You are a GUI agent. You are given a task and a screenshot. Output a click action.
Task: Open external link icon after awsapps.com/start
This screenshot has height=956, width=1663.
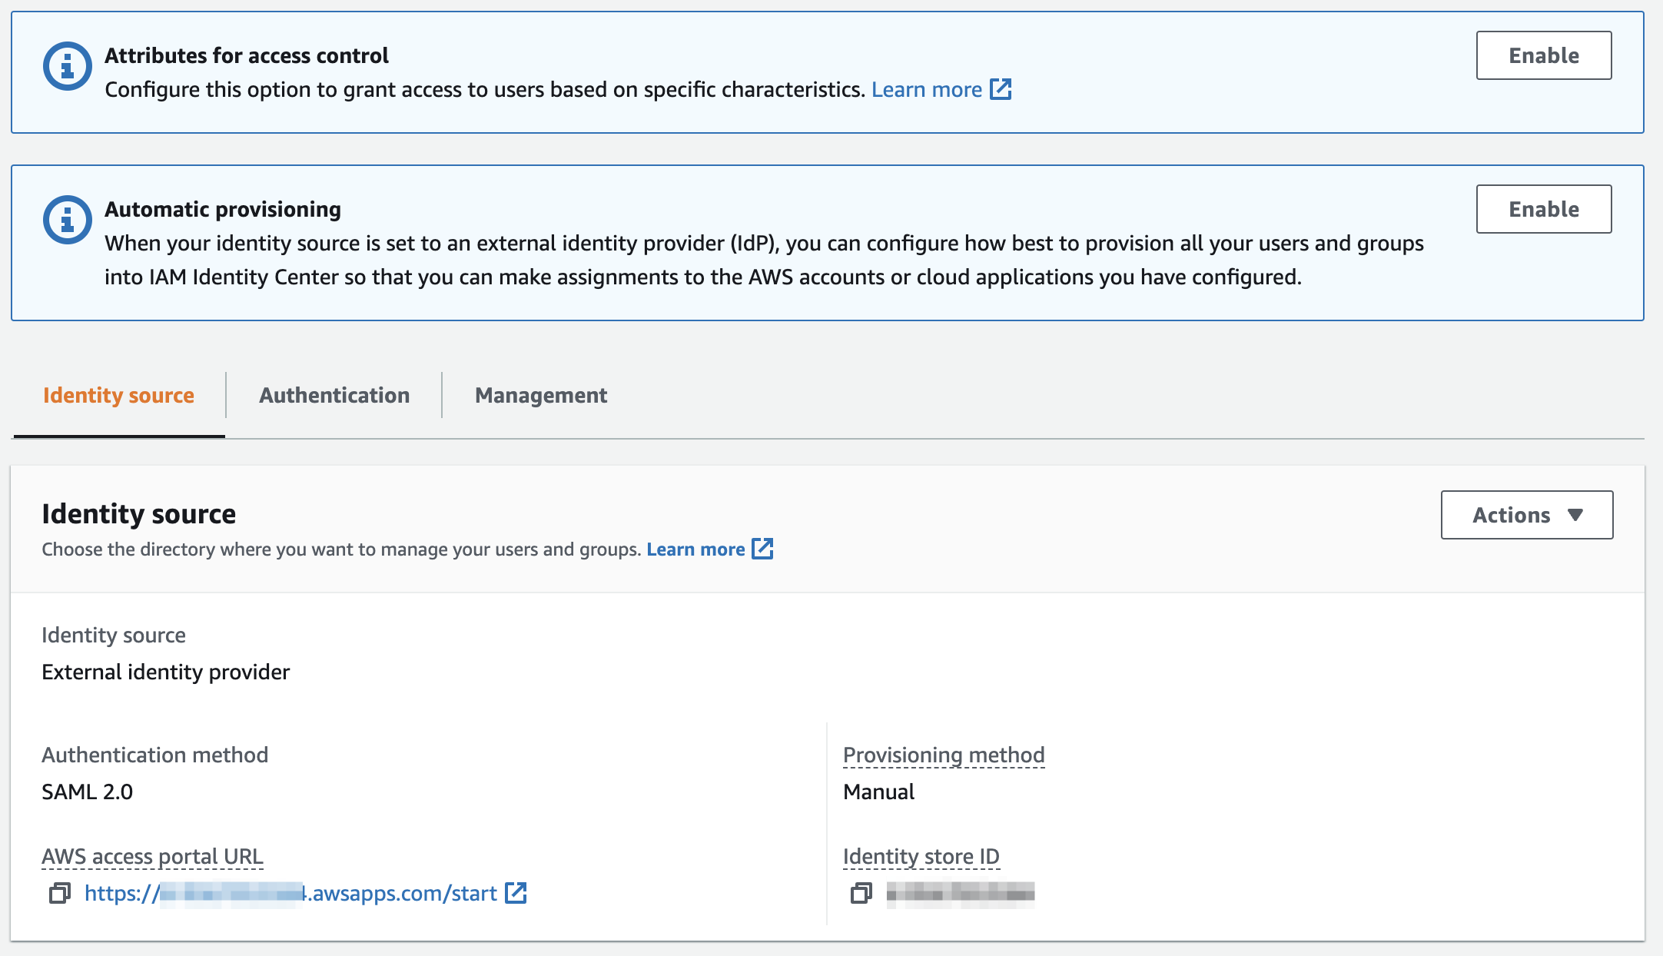tap(516, 893)
